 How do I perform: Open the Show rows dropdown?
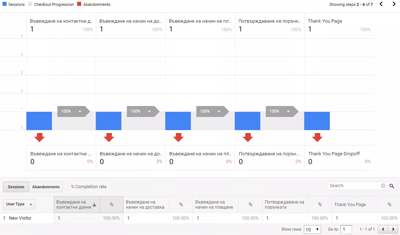[312, 230]
